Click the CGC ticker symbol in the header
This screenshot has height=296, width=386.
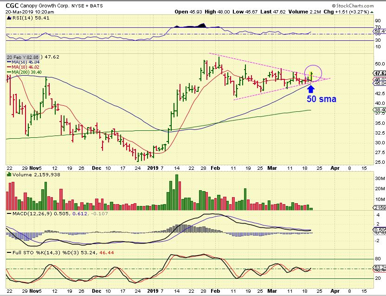(13, 6)
